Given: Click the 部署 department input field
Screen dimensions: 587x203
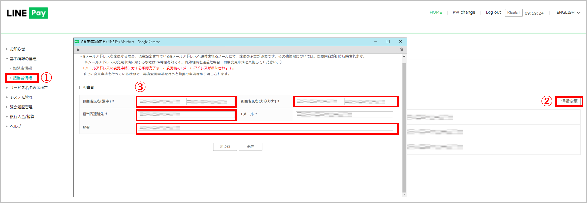Looking at the screenshot, I should click(x=265, y=128).
